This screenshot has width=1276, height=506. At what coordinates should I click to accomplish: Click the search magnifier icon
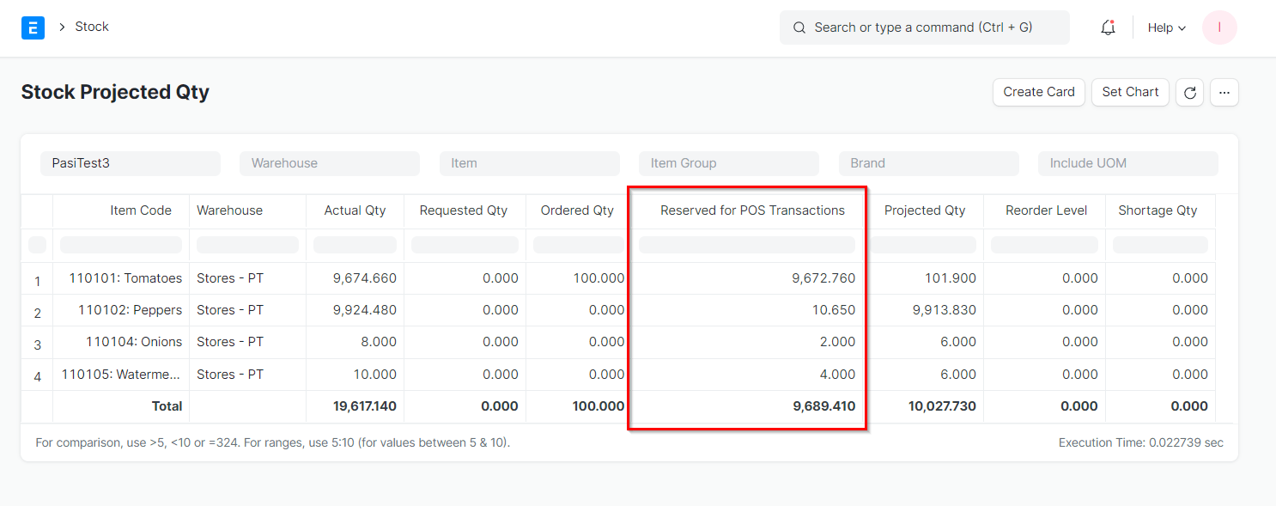click(x=799, y=27)
